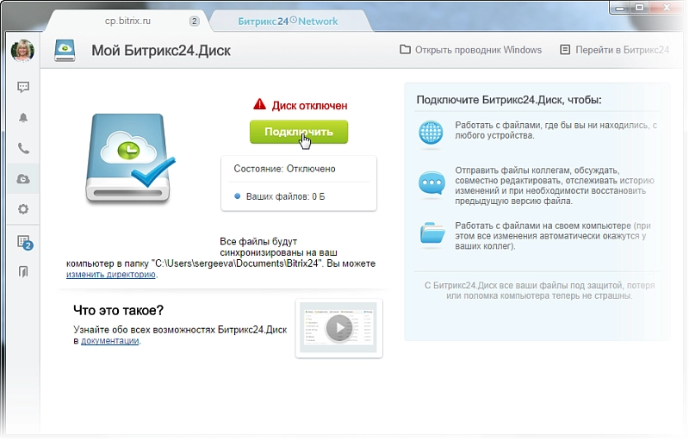The width and height of the screenshot is (689, 440).
Task: Click the disk icon beside page title
Action: point(66,50)
